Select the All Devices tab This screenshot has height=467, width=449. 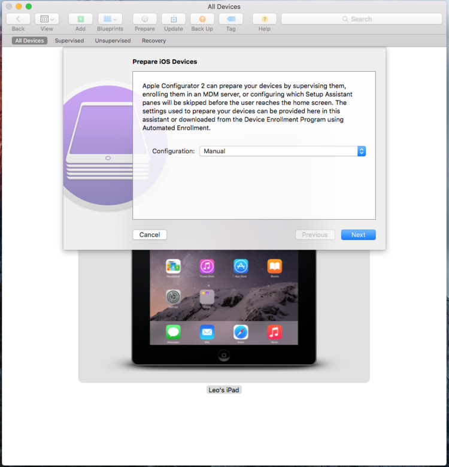29,41
